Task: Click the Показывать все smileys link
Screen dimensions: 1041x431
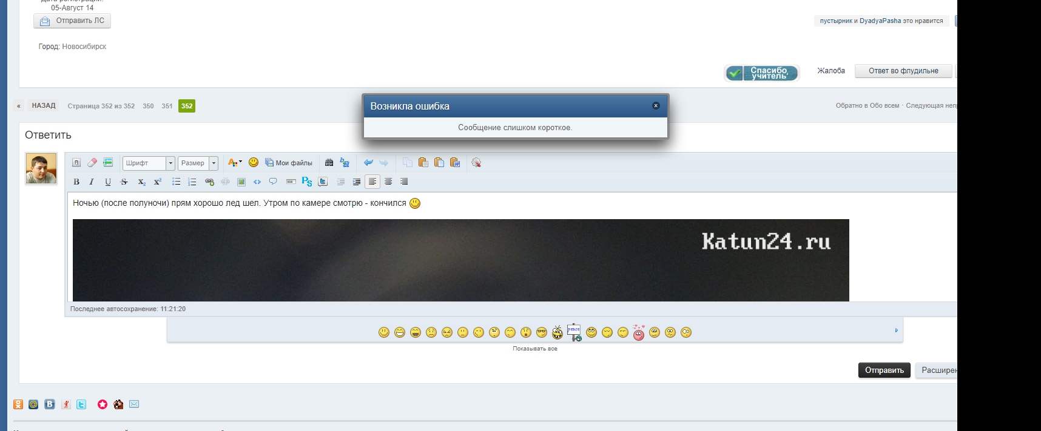Action: tap(534, 349)
